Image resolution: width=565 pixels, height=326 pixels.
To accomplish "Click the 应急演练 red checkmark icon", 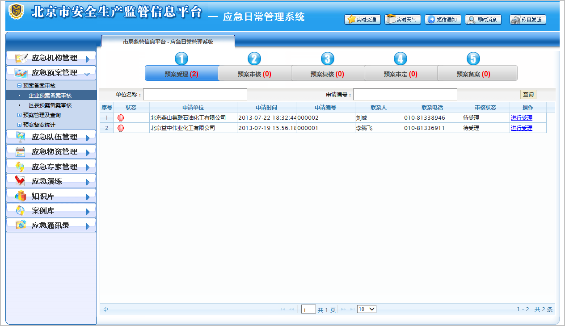I will [x=20, y=181].
